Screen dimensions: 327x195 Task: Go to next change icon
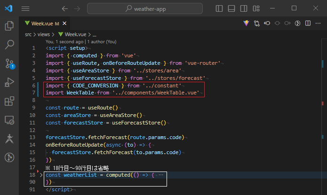click(287, 23)
